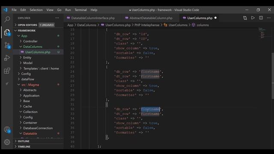The height and width of the screenshot is (154, 274).
Task: Open the File menu
Action: coord(14,10)
